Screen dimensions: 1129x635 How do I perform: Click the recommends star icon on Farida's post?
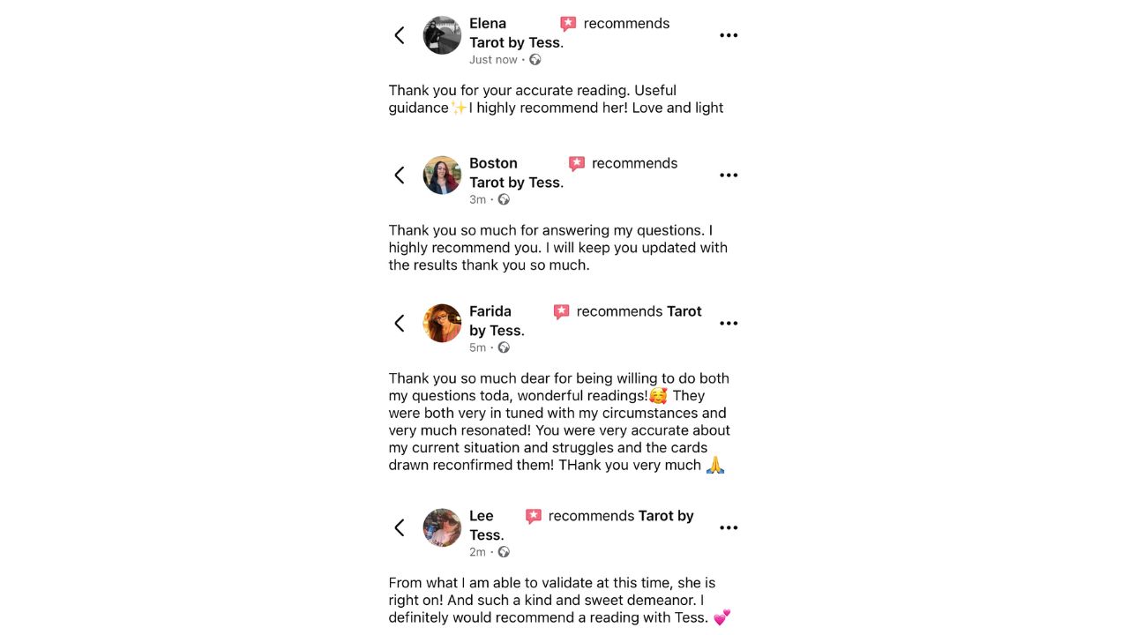click(561, 312)
